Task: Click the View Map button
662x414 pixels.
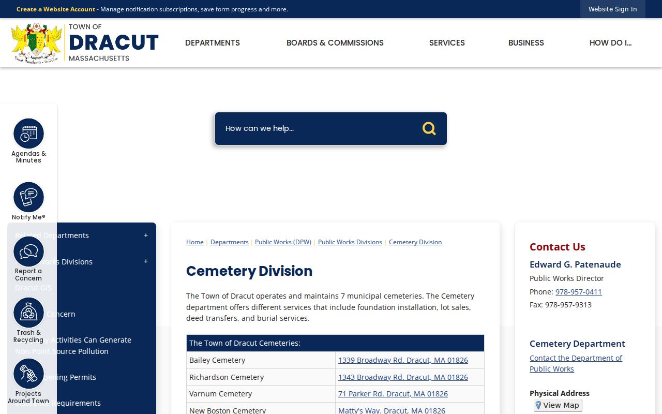Action: (558, 405)
